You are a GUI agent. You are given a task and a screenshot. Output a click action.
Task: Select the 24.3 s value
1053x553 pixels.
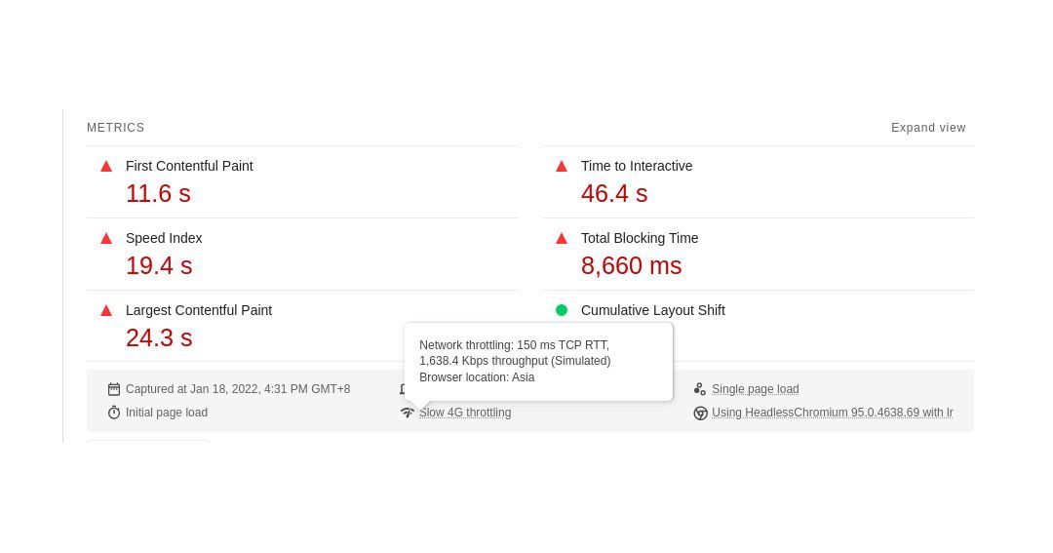[x=159, y=338]
